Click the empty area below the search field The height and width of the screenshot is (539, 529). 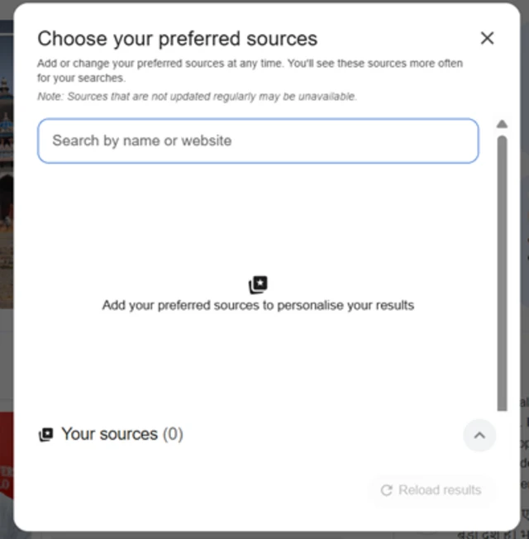(258, 215)
